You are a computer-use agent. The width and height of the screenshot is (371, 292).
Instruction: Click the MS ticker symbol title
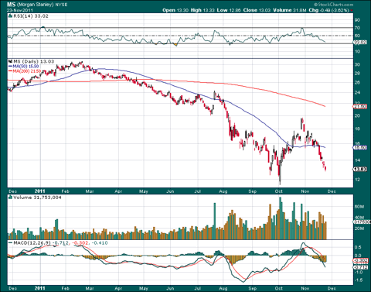pos(11,5)
